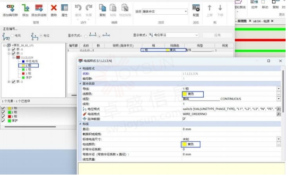Click the 延伸数据 anchor icon
This screenshot has width=286, height=175.
coord(85,119)
